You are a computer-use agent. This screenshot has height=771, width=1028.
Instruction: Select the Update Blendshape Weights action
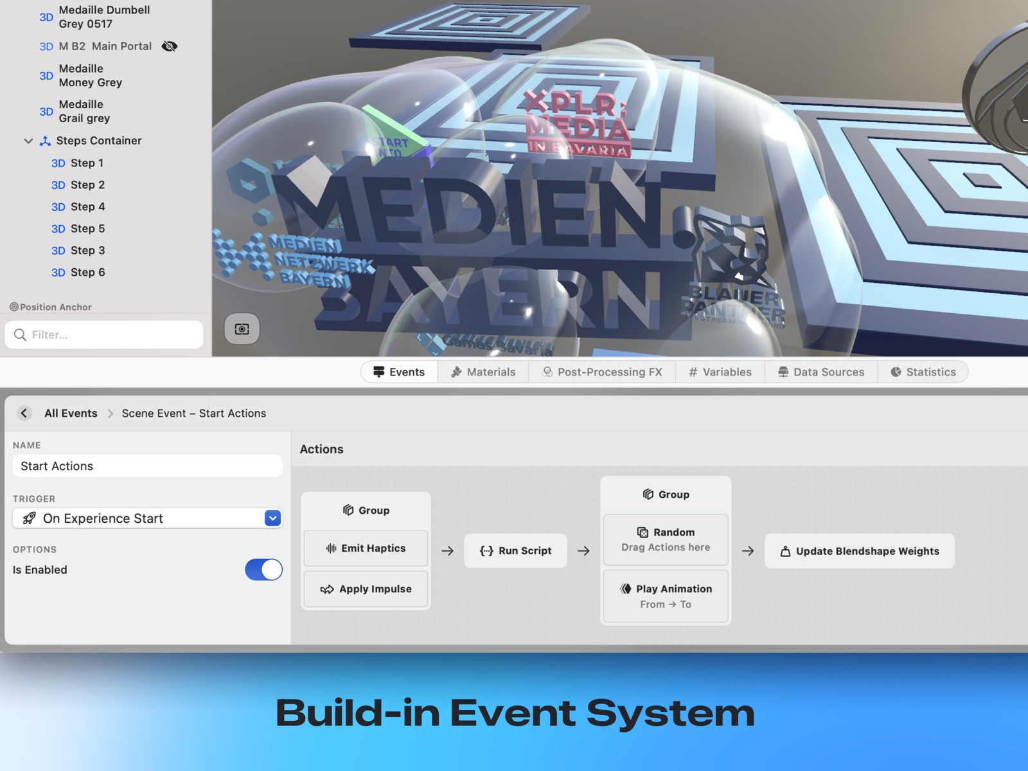point(860,551)
